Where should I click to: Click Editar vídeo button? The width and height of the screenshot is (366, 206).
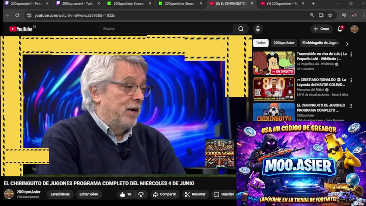click(x=89, y=194)
